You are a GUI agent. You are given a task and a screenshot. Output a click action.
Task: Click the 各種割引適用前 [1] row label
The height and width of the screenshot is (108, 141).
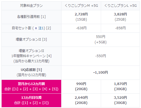tap(31, 17)
